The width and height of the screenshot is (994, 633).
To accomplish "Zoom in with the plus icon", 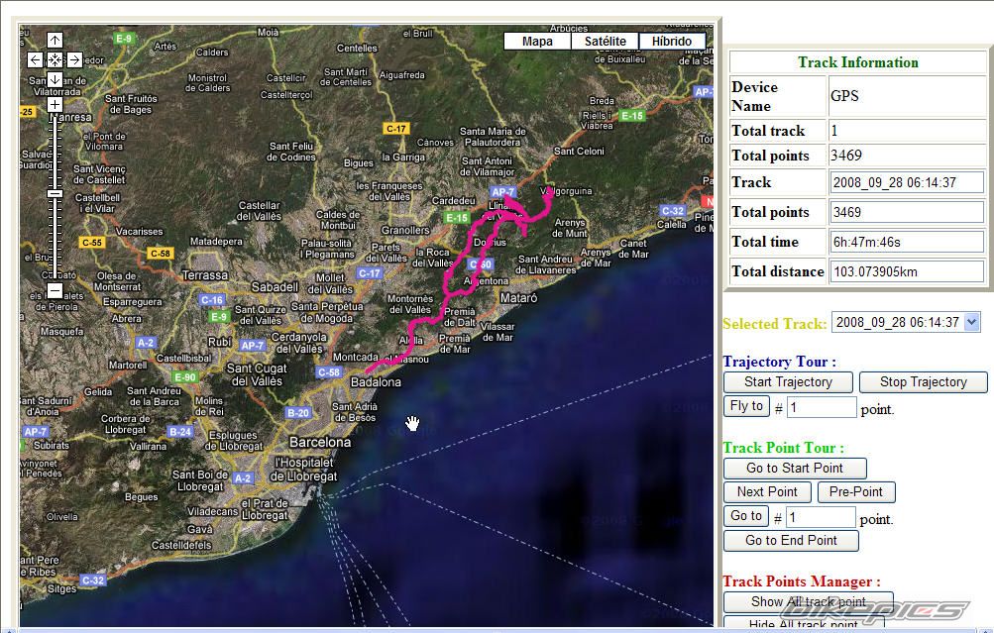I will (55, 104).
